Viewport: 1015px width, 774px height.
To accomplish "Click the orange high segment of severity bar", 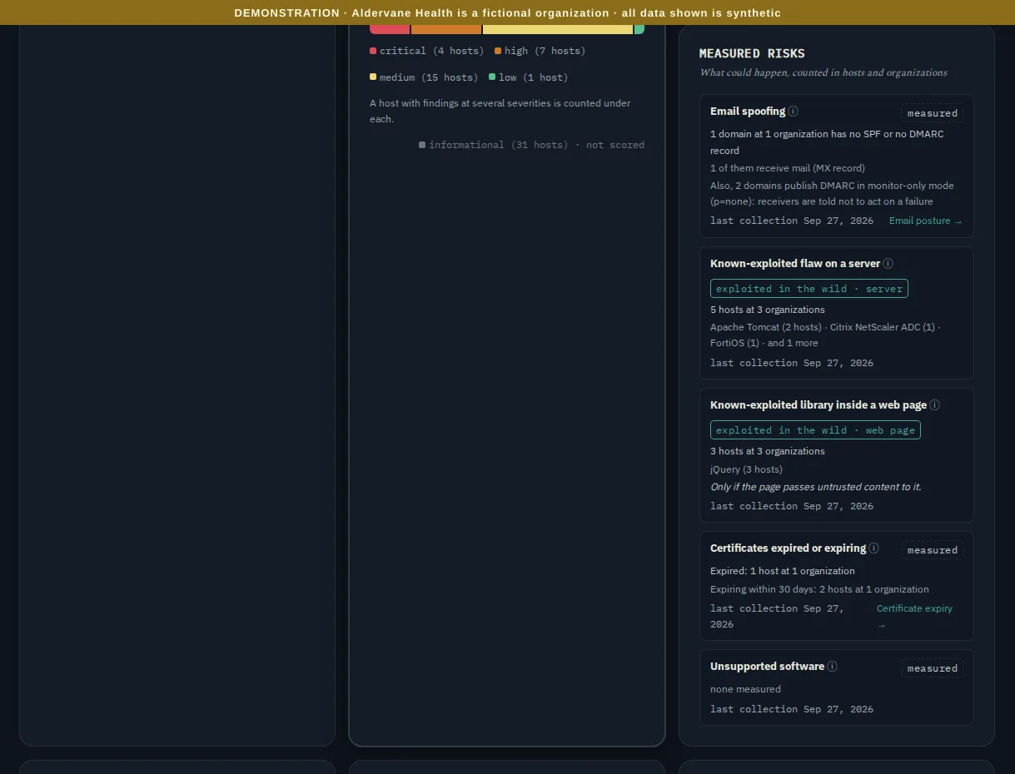I will click(x=446, y=29).
